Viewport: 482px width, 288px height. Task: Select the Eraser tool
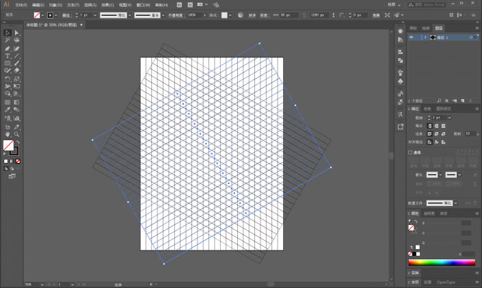(x=16, y=70)
